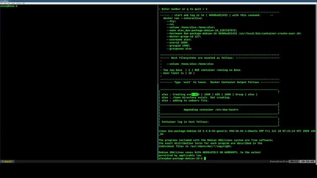Viewport: 317px width, 178px height.
Task: Click the clock at the status bar end
Action: 308,162
